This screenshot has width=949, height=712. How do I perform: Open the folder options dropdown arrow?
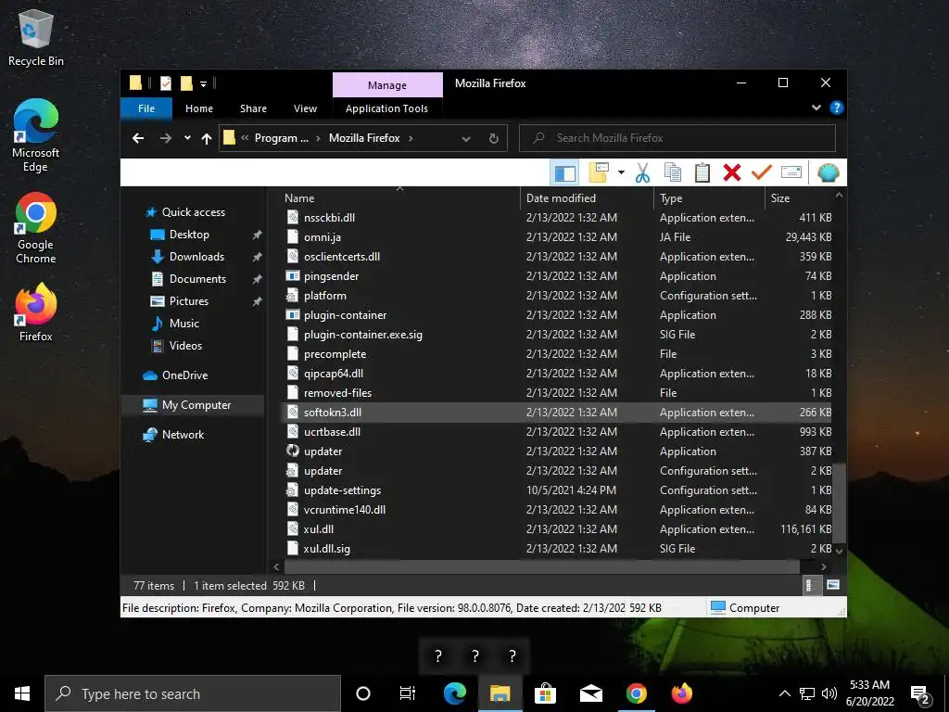click(621, 173)
